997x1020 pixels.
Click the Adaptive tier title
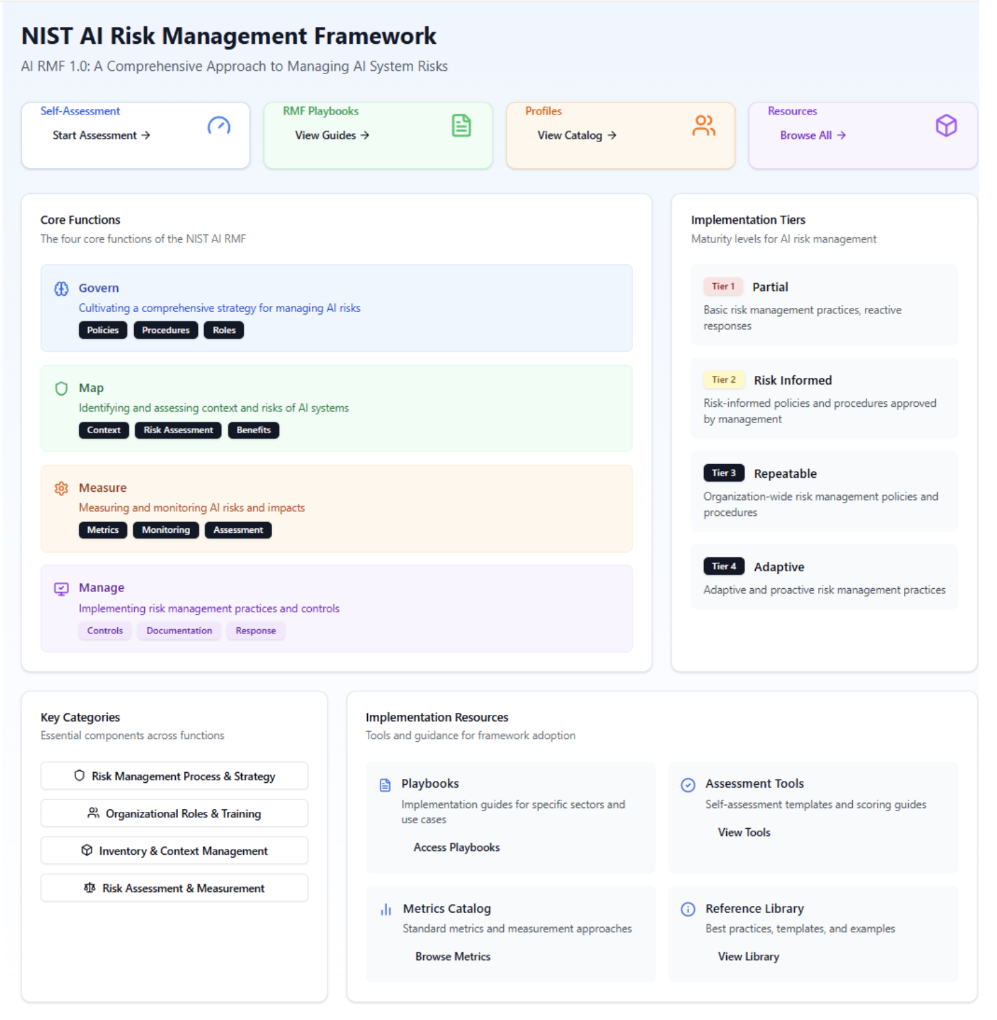[x=779, y=567]
